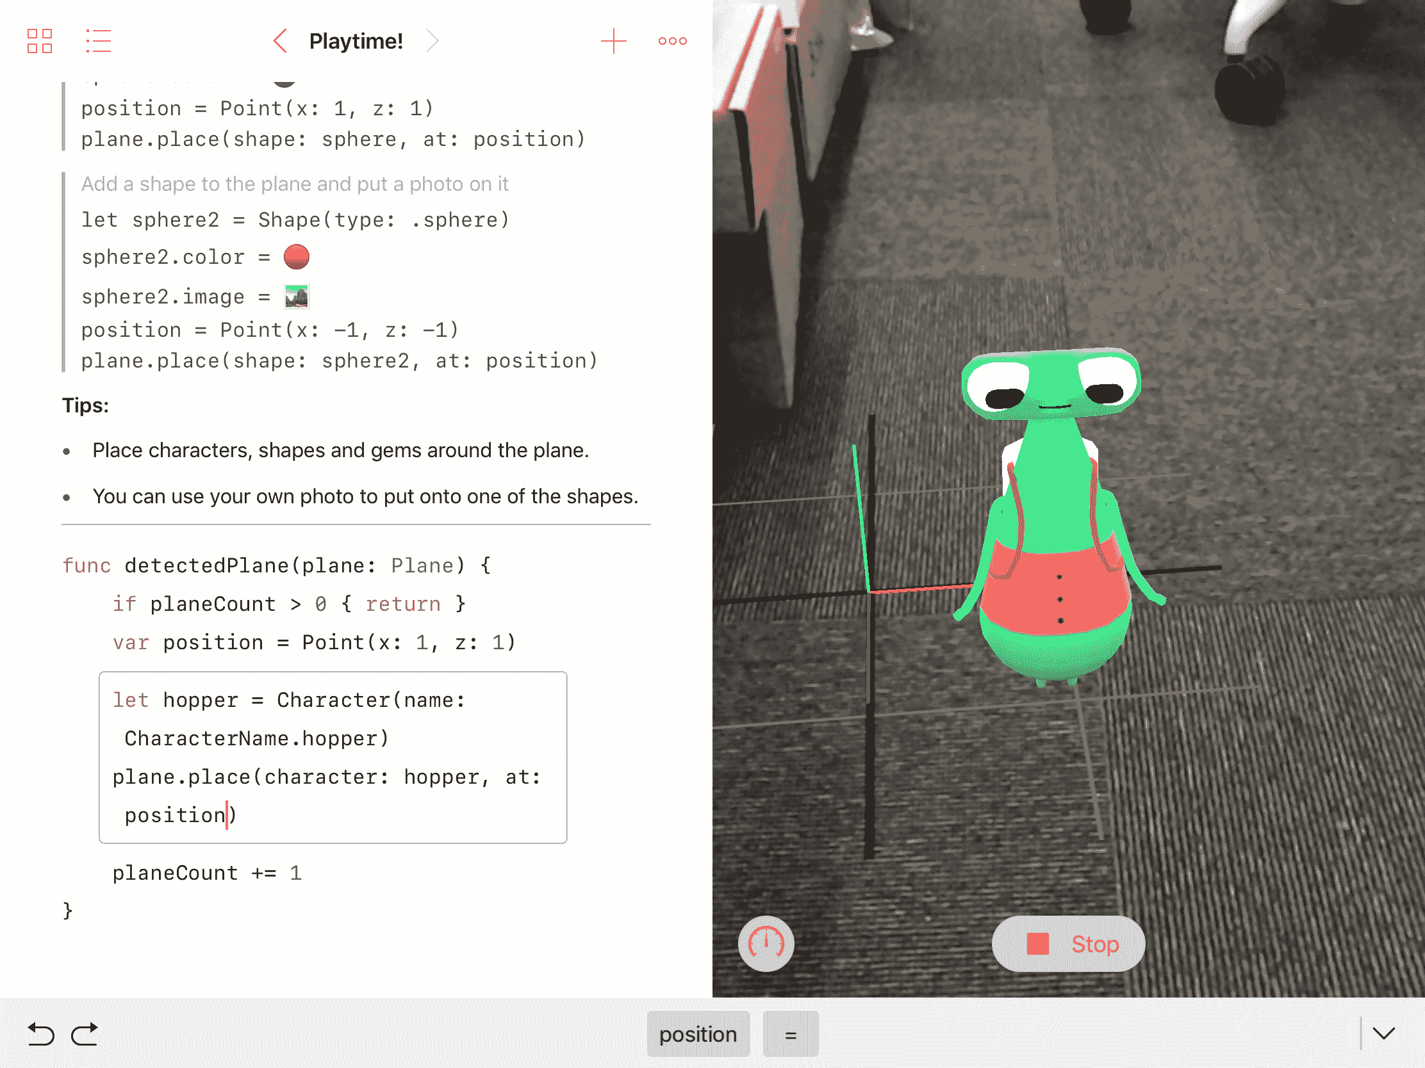This screenshot has height=1068, width=1425.
Task: Tap 'planeCount += 1' code line
Action: click(207, 873)
